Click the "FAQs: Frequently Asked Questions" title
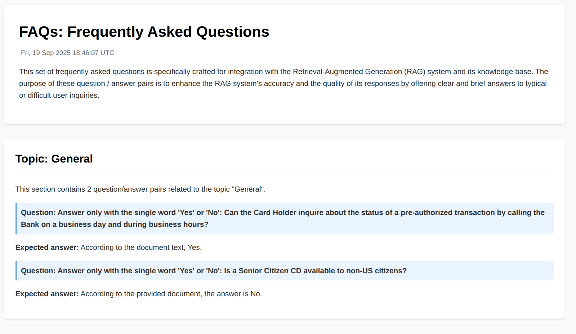 point(144,32)
